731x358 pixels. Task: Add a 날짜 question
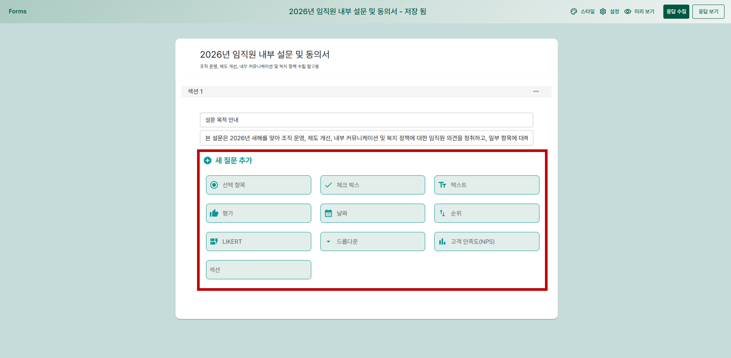(x=373, y=213)
